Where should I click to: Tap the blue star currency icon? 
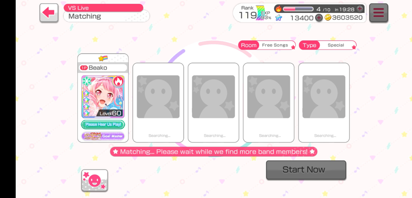279,18
